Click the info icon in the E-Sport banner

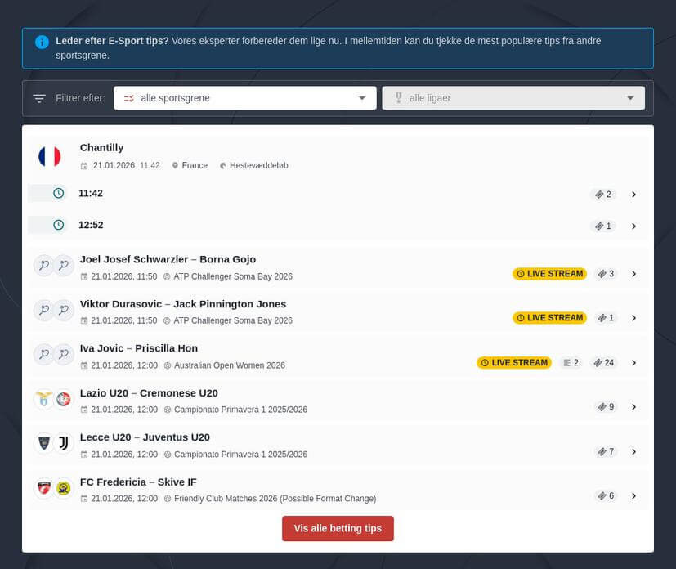(x=42, y=42)
